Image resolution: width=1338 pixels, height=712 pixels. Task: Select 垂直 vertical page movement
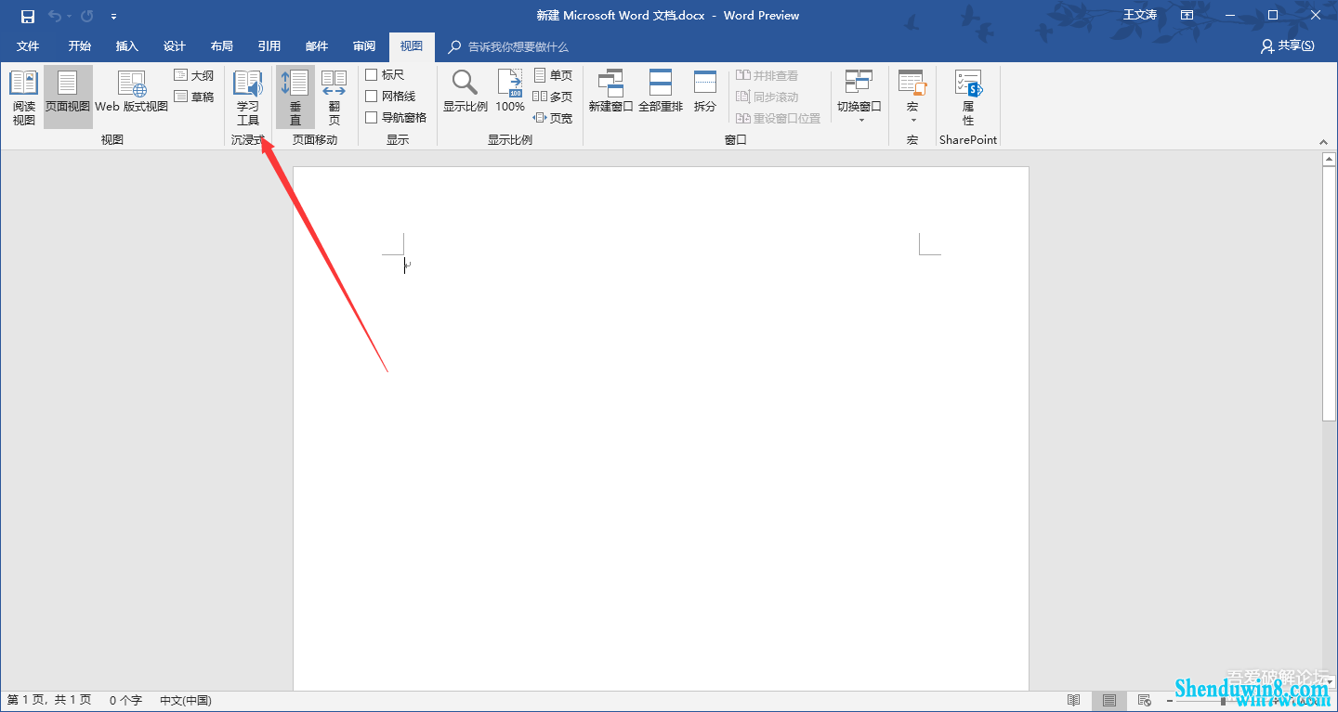click(295, 97)
